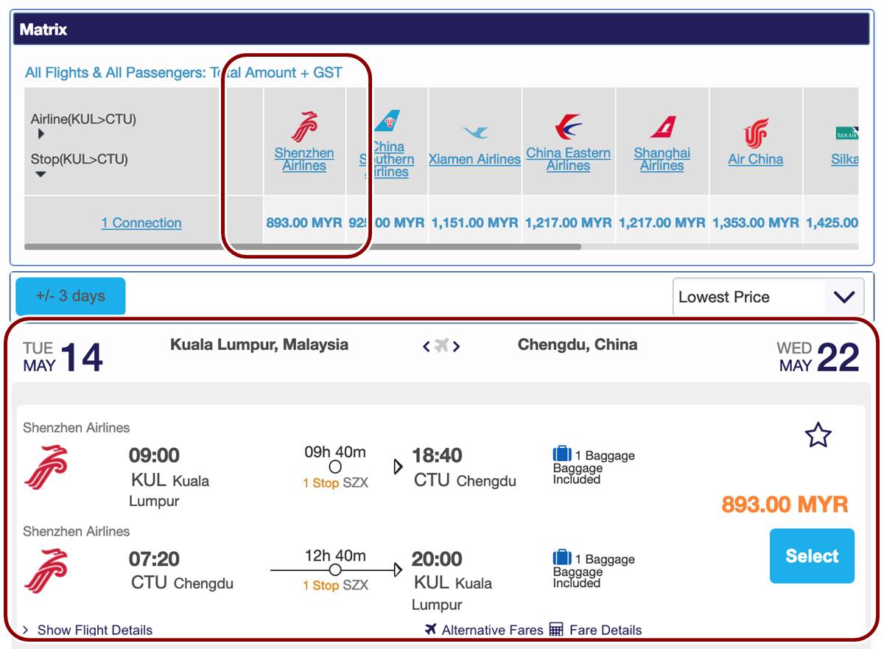Screen dimensions: 884x649
Task: Open the Xiamen Airlines link
Action: coord(475,159)
